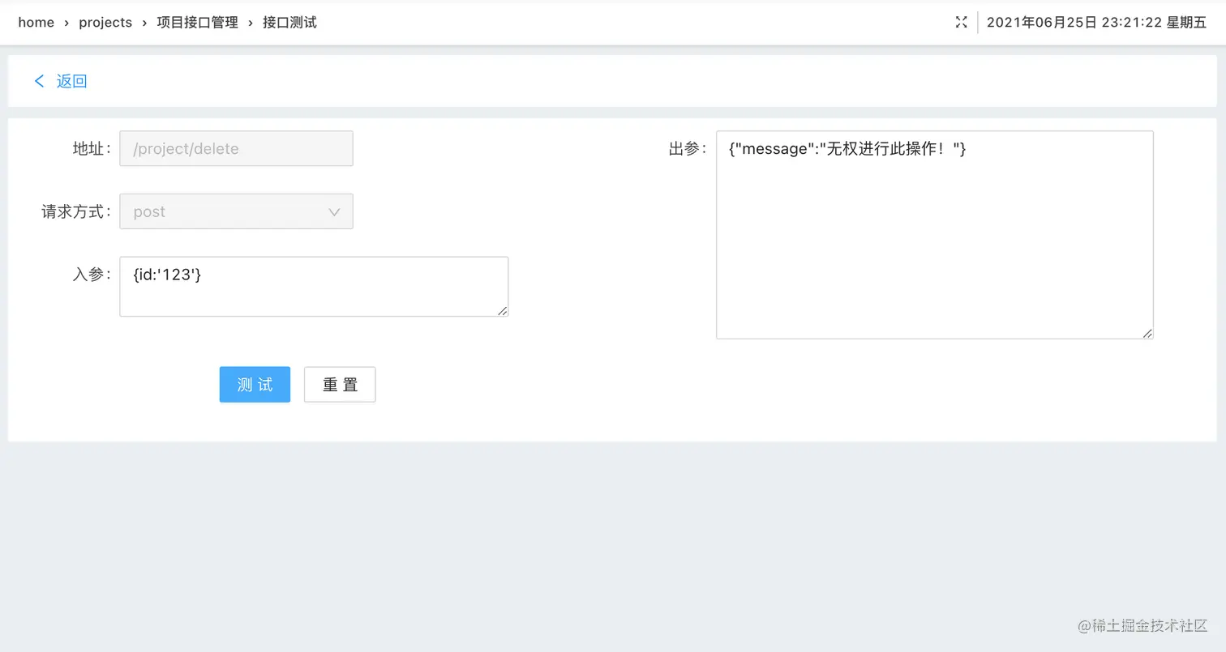1226x652 pixels.
Task: Focus the 入参 textarea
Action: [x=314, y=287]
